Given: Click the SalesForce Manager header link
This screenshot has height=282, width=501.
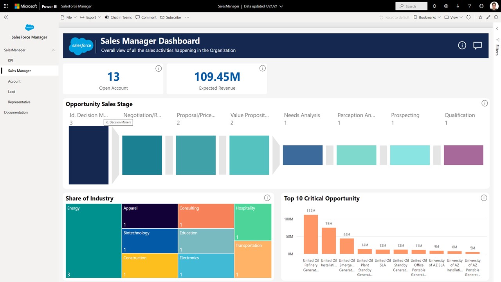Looking at the screenshot, I should 77,6.
